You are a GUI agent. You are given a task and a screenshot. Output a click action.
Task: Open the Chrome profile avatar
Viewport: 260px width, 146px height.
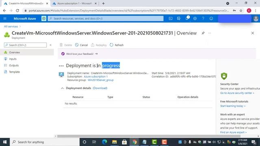coord(249,11)
